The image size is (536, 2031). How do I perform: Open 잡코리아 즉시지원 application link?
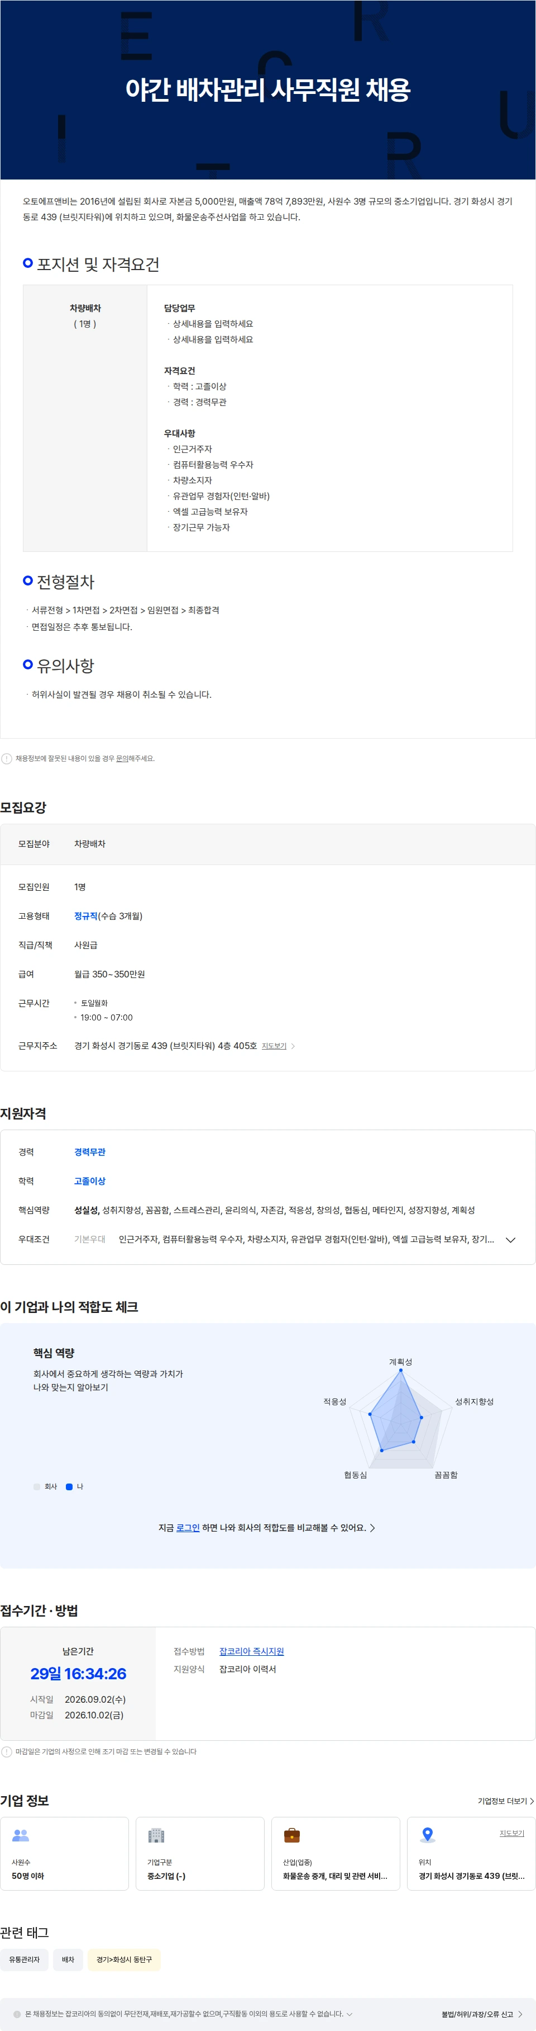251,1651
